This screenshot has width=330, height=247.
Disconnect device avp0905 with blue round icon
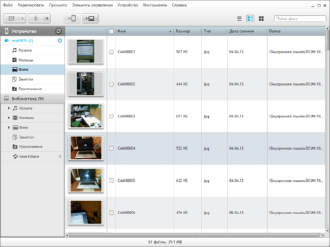tap(59, 41)
